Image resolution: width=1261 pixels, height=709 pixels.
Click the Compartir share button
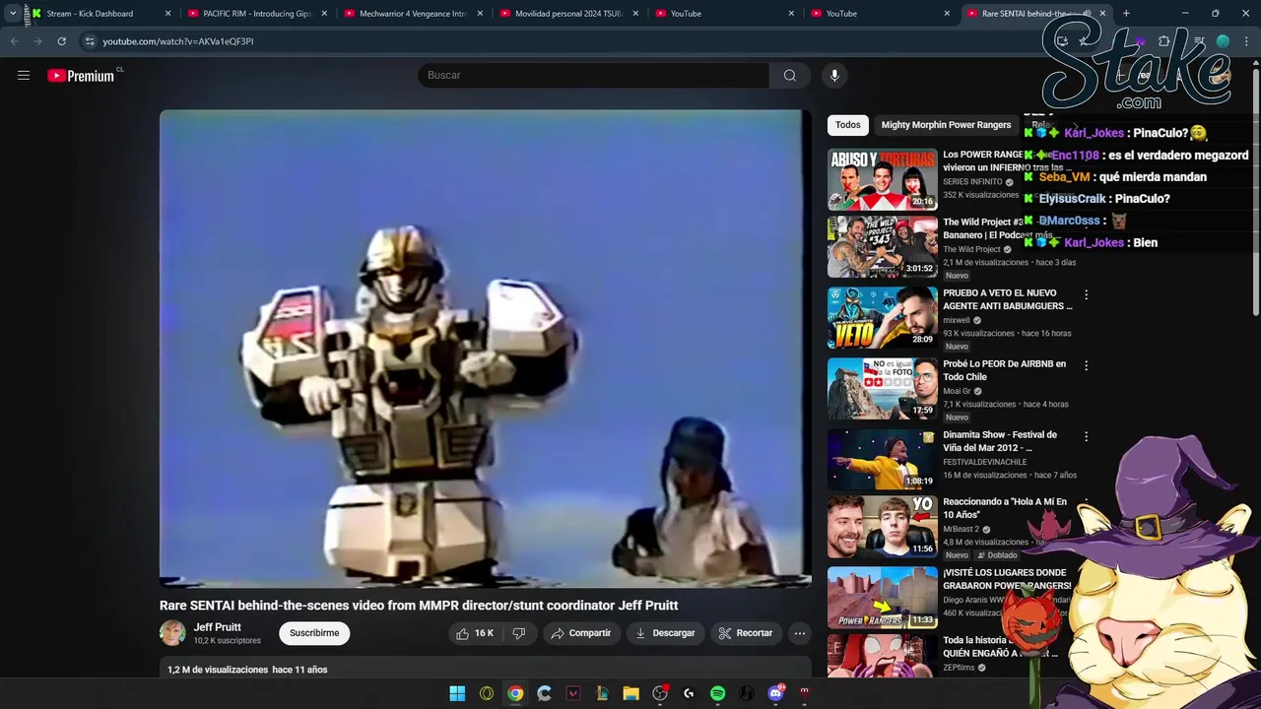581,633
